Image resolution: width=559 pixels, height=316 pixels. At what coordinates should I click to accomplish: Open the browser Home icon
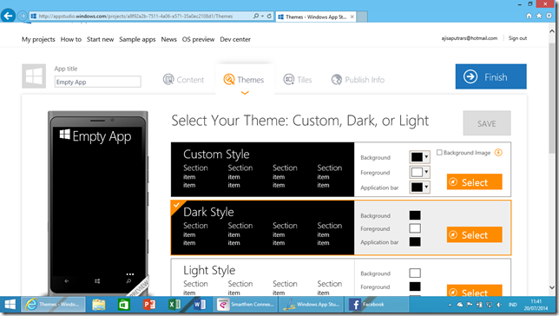(x=529, y=16)
